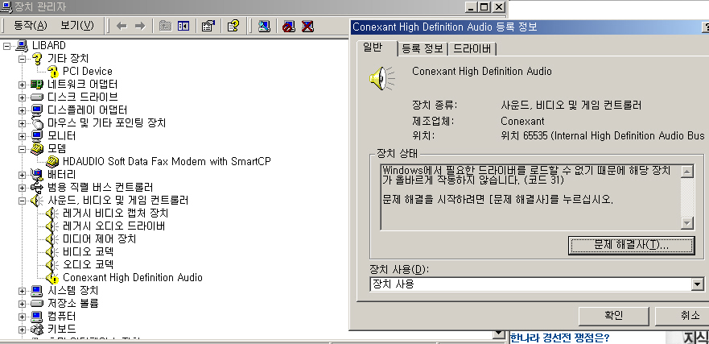Open the 보기(V) menu
This screenshot has width=709, height=344.
77,25
